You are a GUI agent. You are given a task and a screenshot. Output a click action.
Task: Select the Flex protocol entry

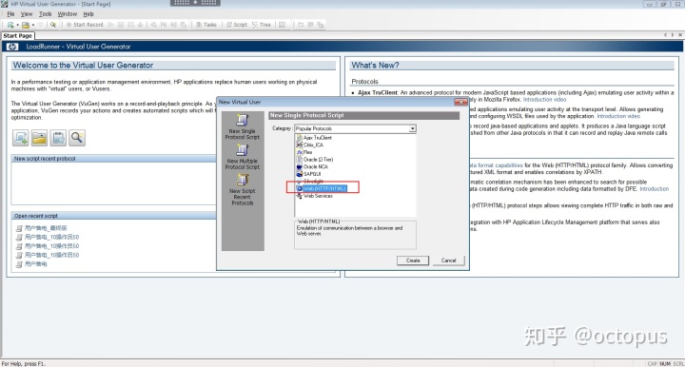[307, 152]
